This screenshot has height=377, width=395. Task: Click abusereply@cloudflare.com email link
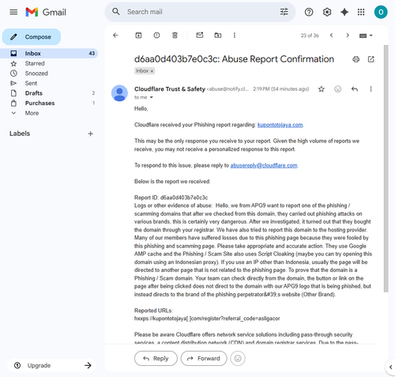click(264, 165)
